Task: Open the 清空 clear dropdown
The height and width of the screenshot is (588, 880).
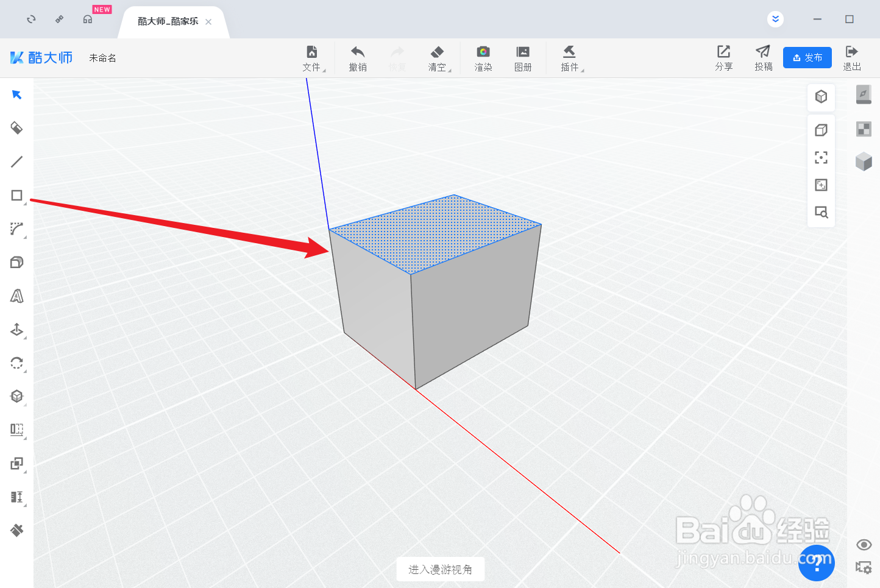Action: (438, 58)
